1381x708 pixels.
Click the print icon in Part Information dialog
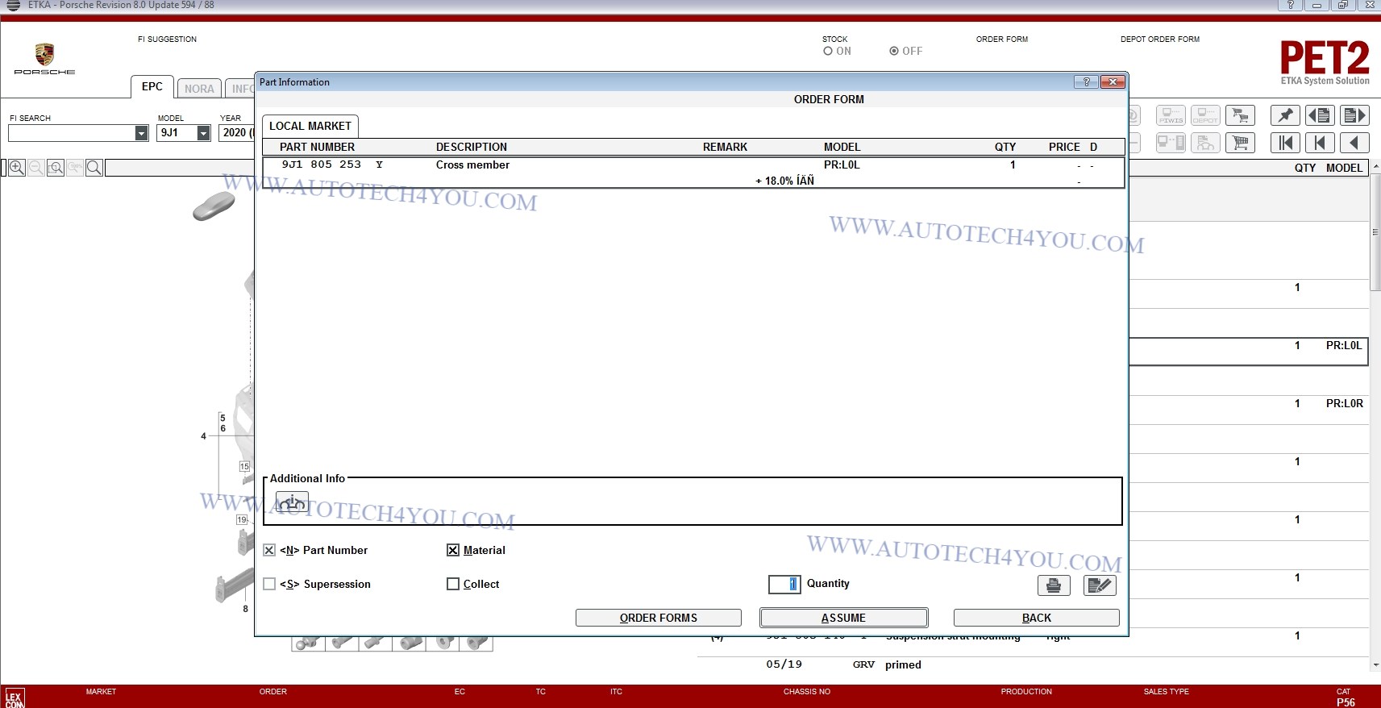coord(1053,585)
